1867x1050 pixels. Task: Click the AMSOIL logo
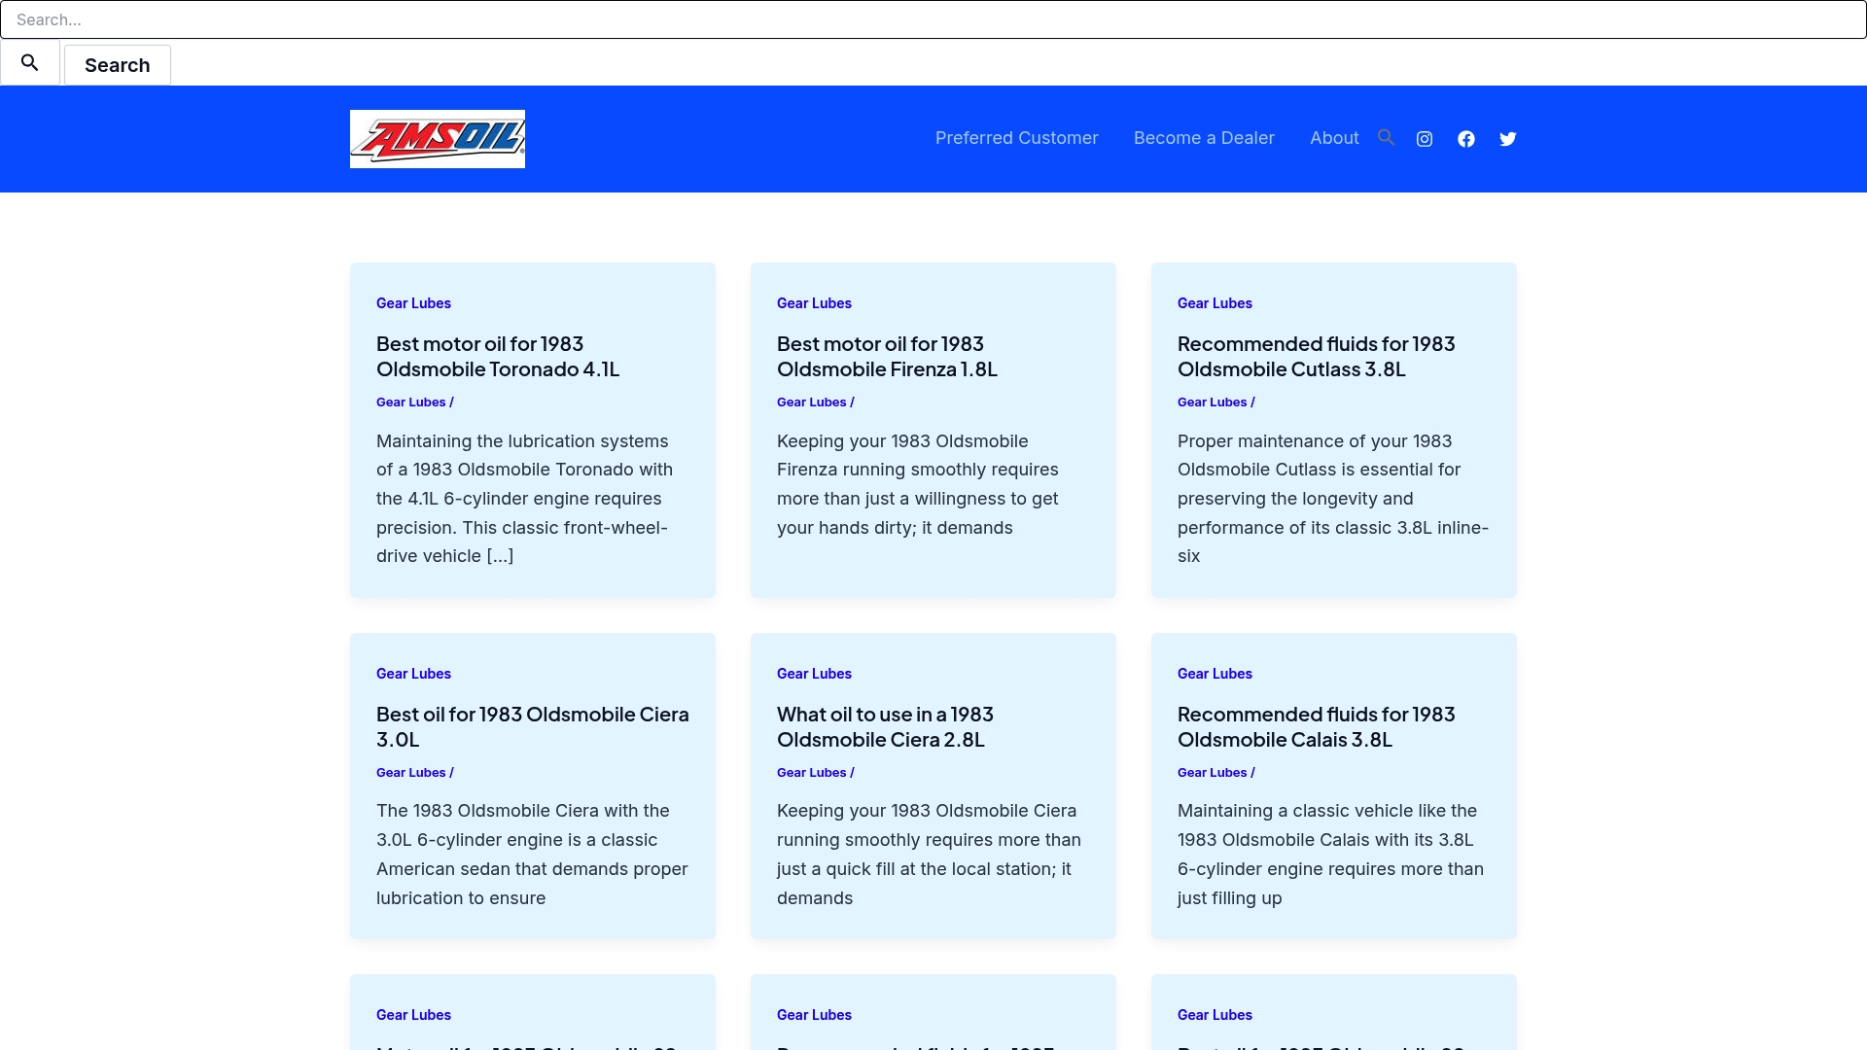pyautogui.click(x=438, y=139)
